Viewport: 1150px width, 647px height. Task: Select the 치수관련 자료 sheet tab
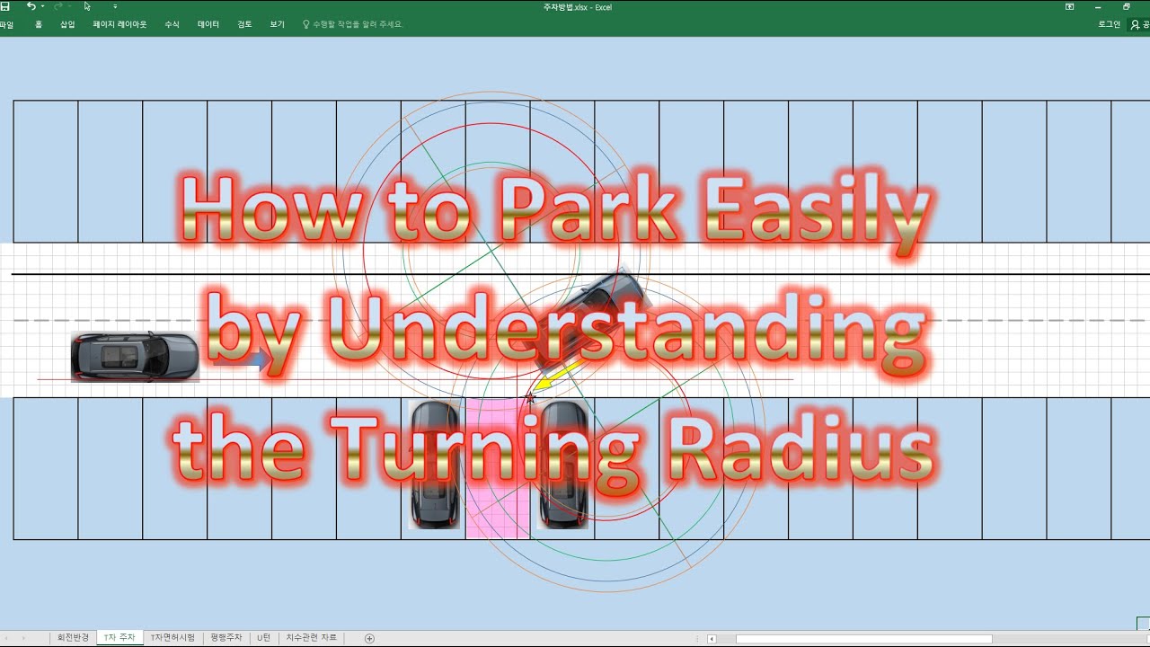click(x=311, y=638)
